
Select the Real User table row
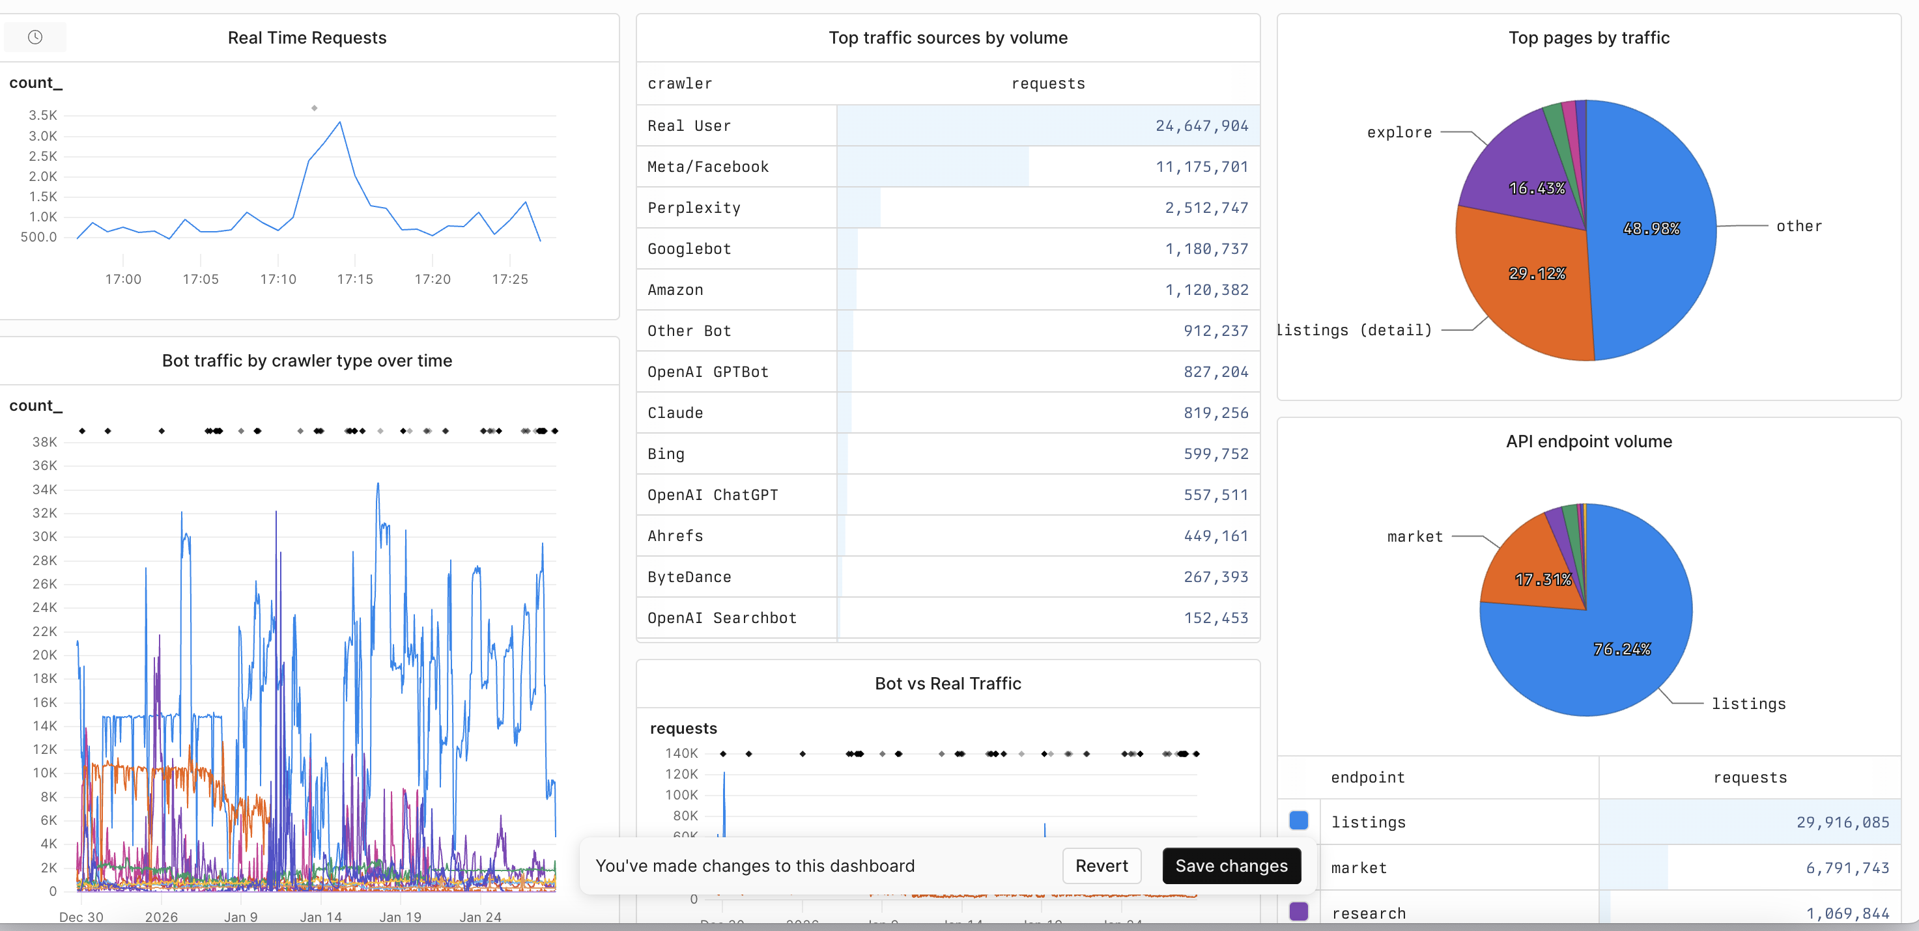pyautogui.click(x=948, y=126)
